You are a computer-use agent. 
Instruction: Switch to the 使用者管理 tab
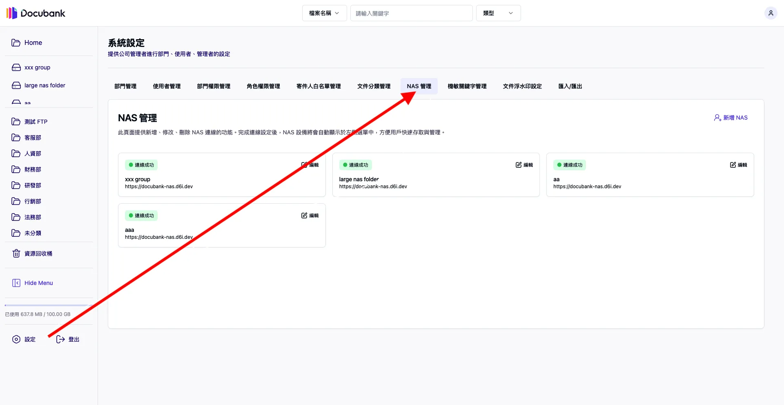(167, 86)
